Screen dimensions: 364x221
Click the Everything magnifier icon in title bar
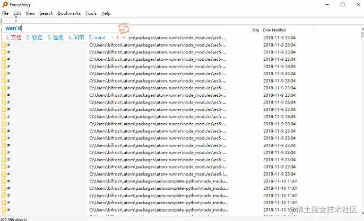[x=5, y=4]
